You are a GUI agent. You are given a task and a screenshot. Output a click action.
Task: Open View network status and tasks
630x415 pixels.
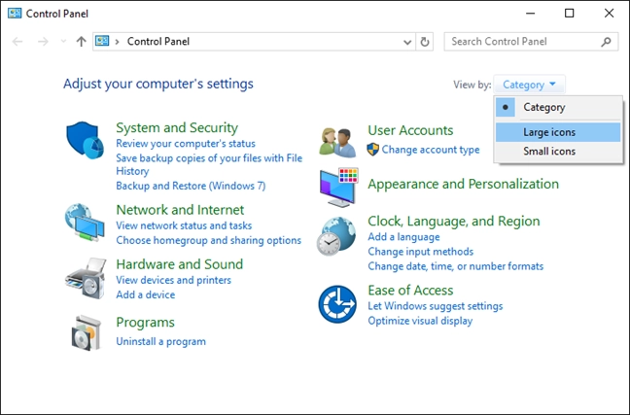(x=184, y=225)
